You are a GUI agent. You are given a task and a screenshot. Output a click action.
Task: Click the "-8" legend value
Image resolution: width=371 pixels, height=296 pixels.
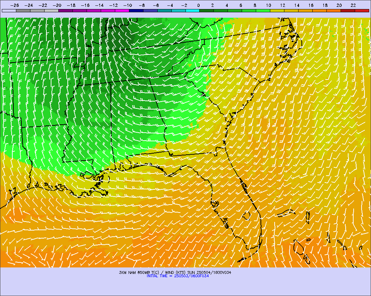point(142,5)
